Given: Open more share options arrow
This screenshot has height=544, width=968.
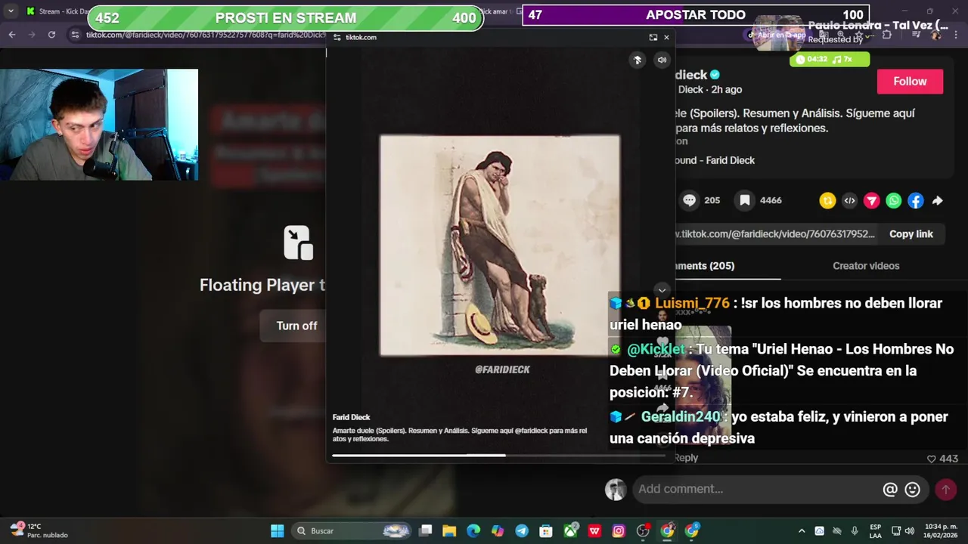Looking at the screenshot, I should pos(938,200).
